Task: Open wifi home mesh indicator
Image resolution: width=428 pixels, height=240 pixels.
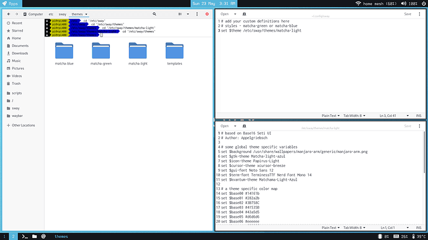Action: click(x=376, y=4)
